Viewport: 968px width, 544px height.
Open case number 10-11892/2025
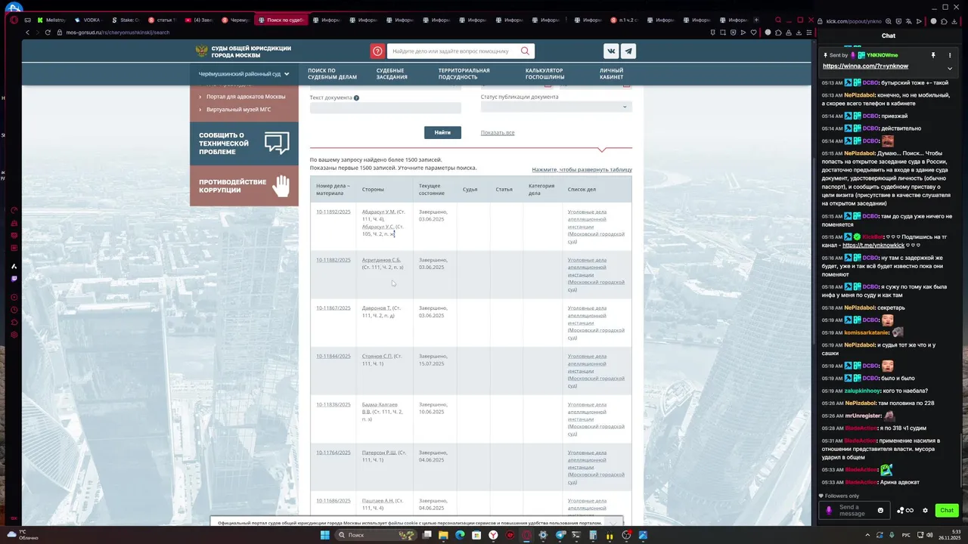pyautogui.click(x=334, y=212)
